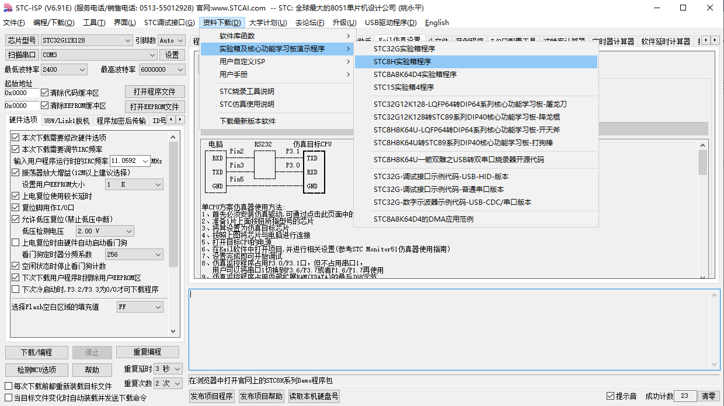Open the 芯片型号 STC32G12K128 dropdown
724x406 pixels.
click(x=86, y=40)
